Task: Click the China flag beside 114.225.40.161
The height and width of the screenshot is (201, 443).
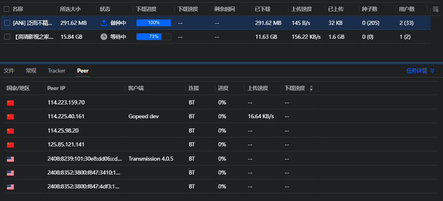Action: (11, 117)
